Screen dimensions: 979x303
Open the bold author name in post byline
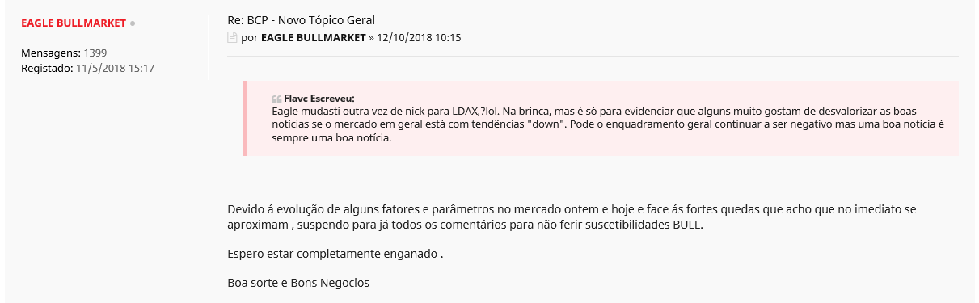[314, 38]
